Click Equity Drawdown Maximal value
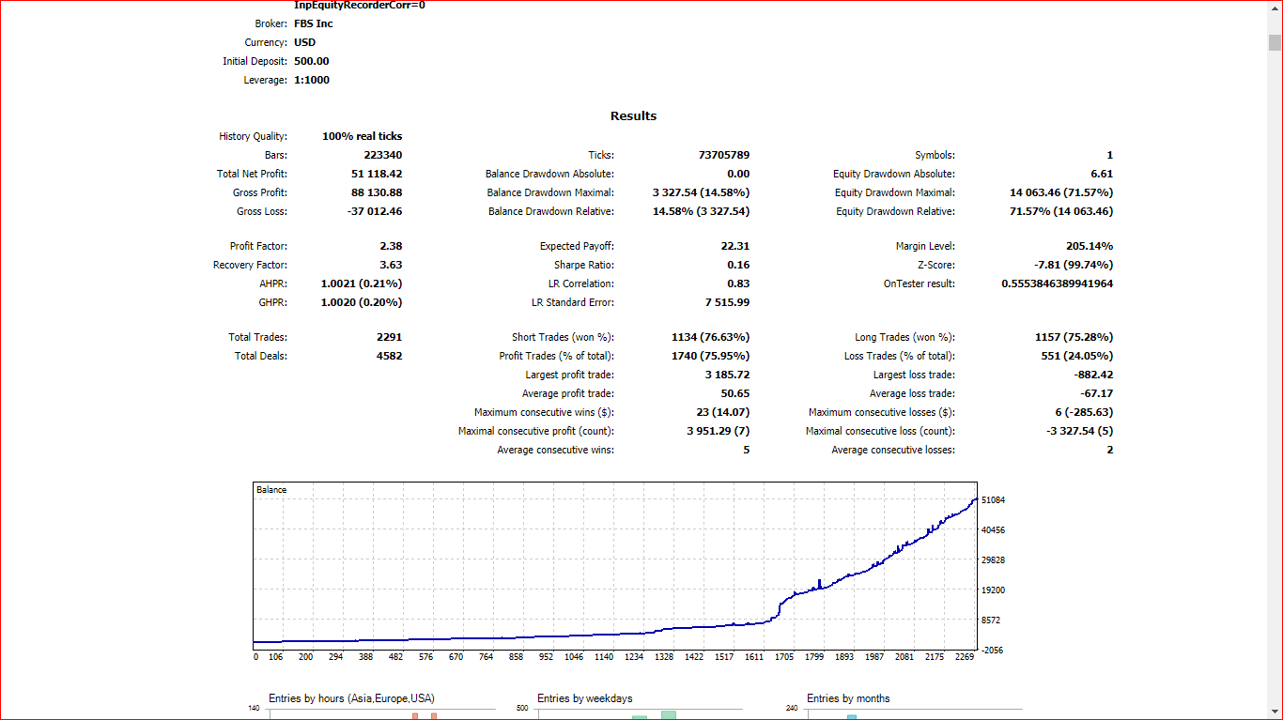Viewport: 1283px width, 720px height. pos(1061,192)
